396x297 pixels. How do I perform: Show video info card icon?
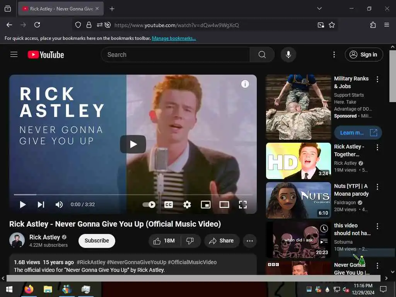click(245, 84)
